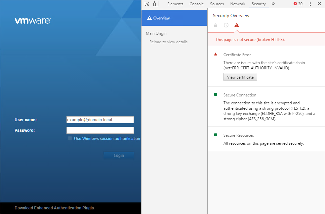Switch to the Network tab
The width and height of the screenshot is (325, 214).
[x=237, y=4]
